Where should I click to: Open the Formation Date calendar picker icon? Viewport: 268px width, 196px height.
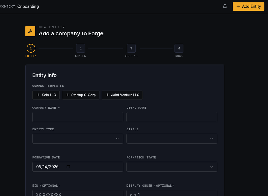click(x=68, y=167)
